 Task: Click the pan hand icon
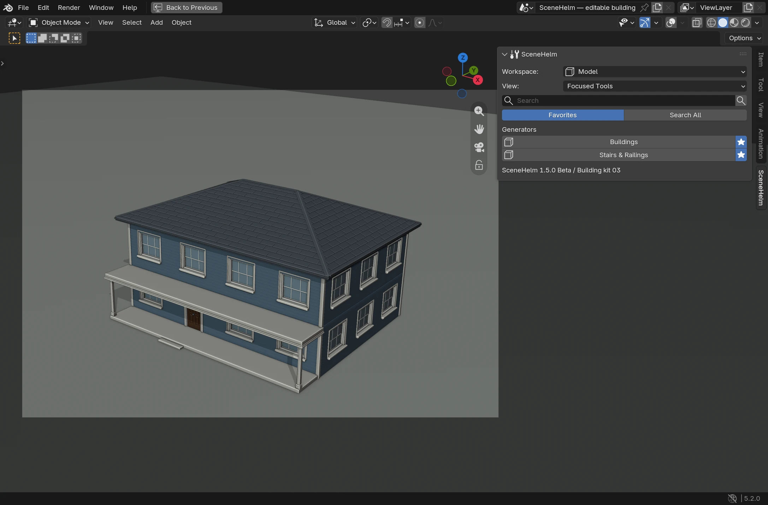pos(479,129)
